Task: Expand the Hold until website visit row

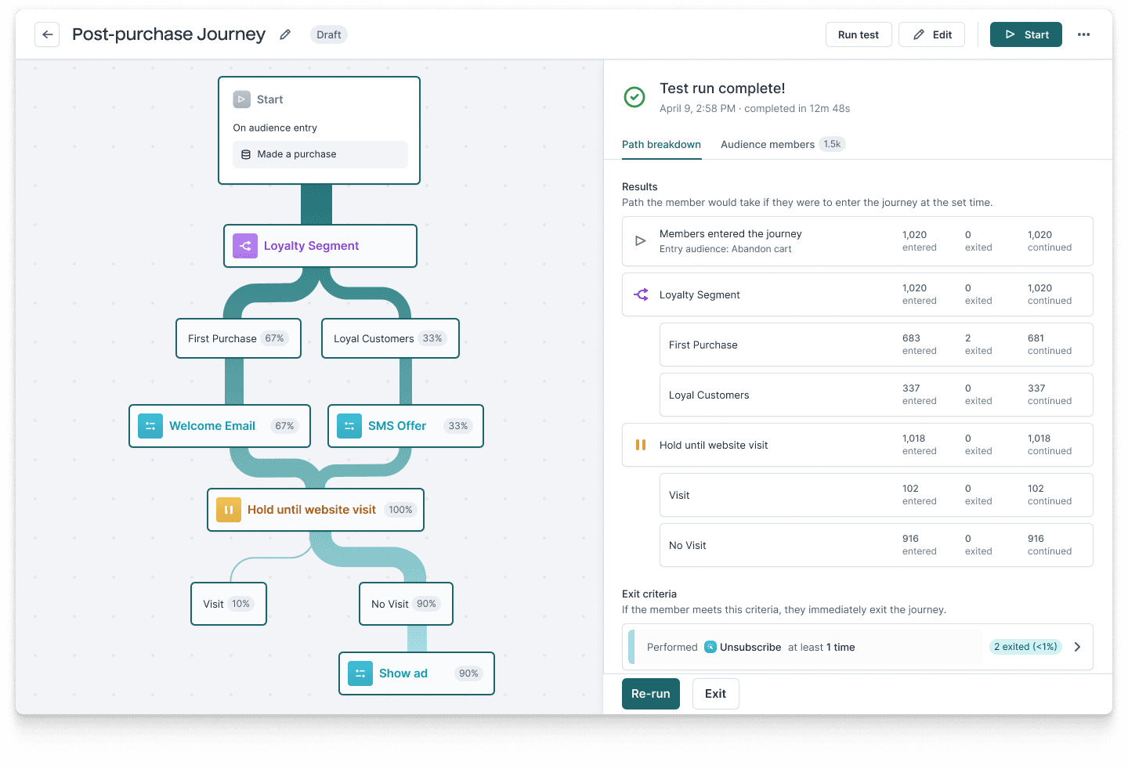Action: point(857,445)
